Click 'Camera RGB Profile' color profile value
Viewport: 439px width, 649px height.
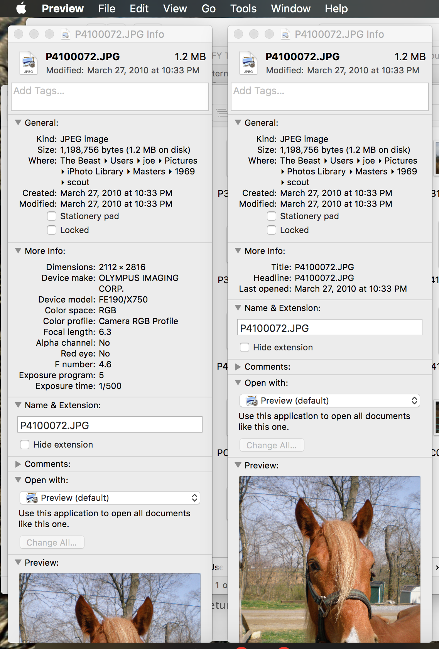coord(138,321)
